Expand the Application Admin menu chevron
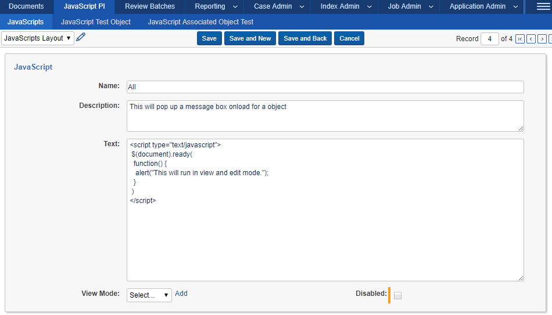The width and height of the screenshot is (552, 315). click(515, 7)
